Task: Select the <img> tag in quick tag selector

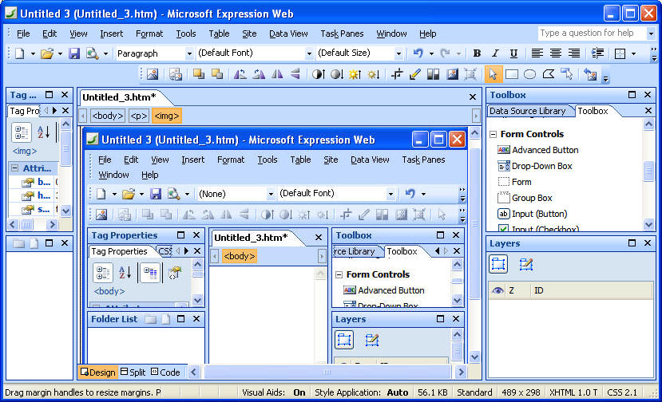Action: (x=167, y=116)
